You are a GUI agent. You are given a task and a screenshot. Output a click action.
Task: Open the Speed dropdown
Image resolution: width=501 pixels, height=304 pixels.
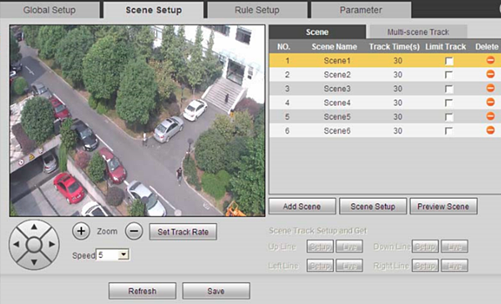tap(123, 255)
